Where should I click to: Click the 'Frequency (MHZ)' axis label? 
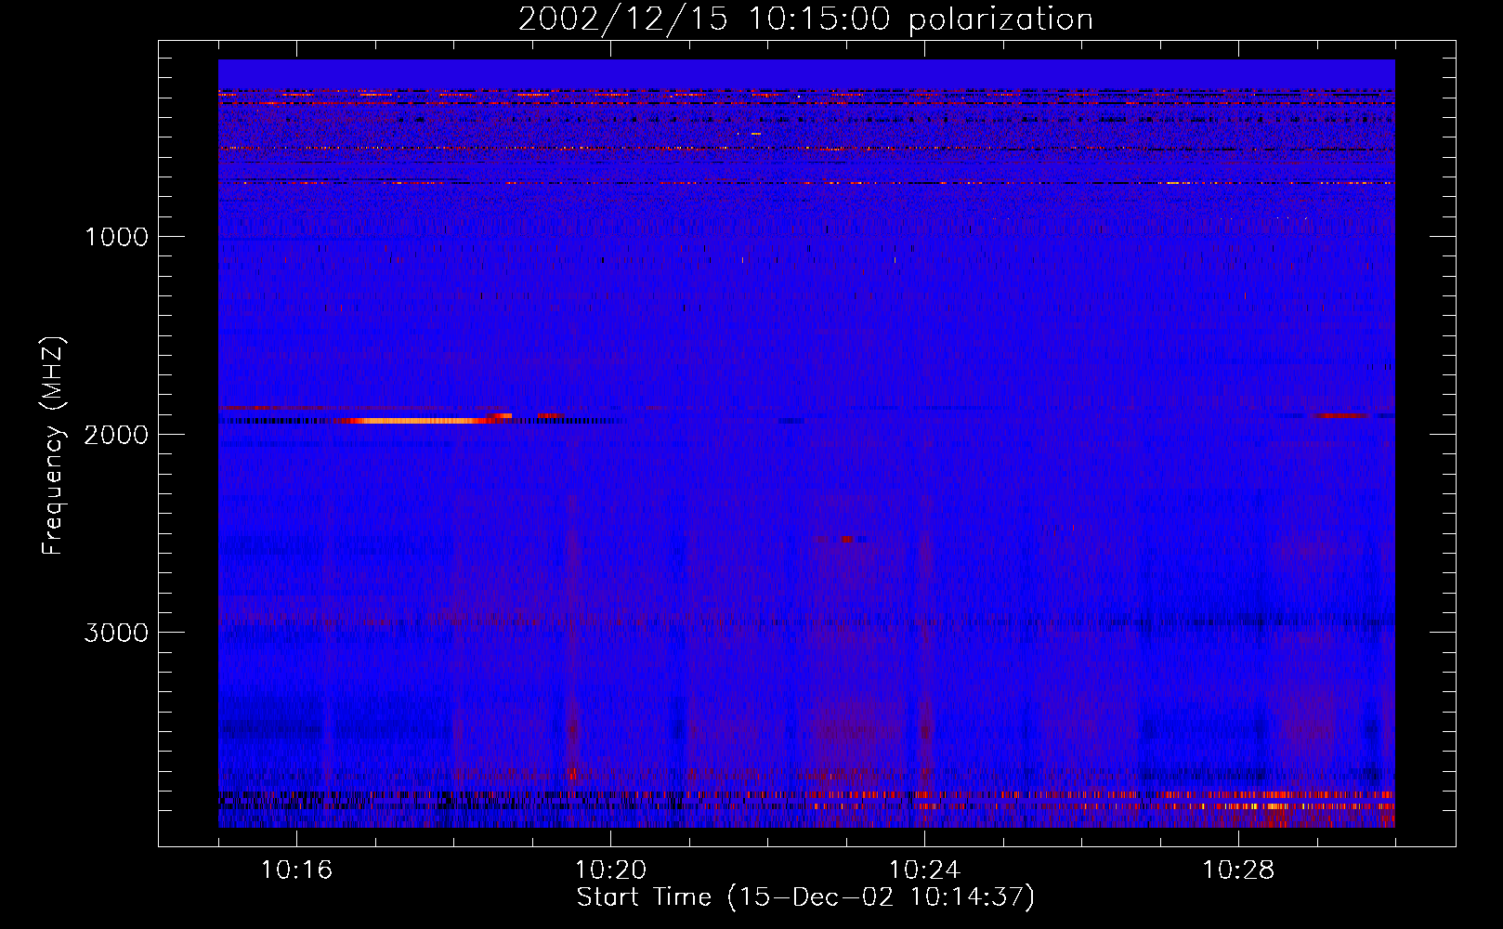click(x=54, y=446)
